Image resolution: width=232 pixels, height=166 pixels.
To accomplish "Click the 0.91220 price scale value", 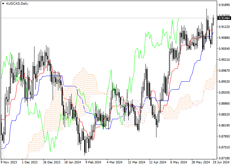I will (224, 27).
